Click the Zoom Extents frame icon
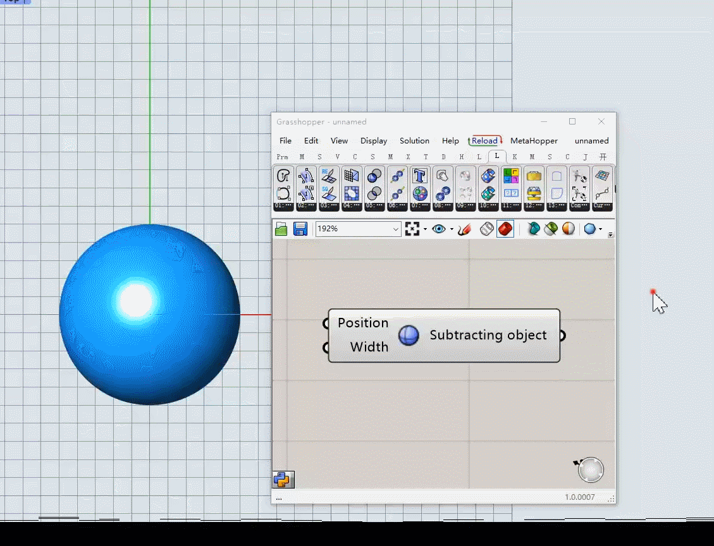Screen dimensions: 714x546 [412, 229]
